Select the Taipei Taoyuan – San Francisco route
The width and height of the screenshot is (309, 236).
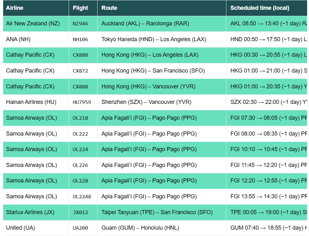pyautogui.click(x=157, y=212)
